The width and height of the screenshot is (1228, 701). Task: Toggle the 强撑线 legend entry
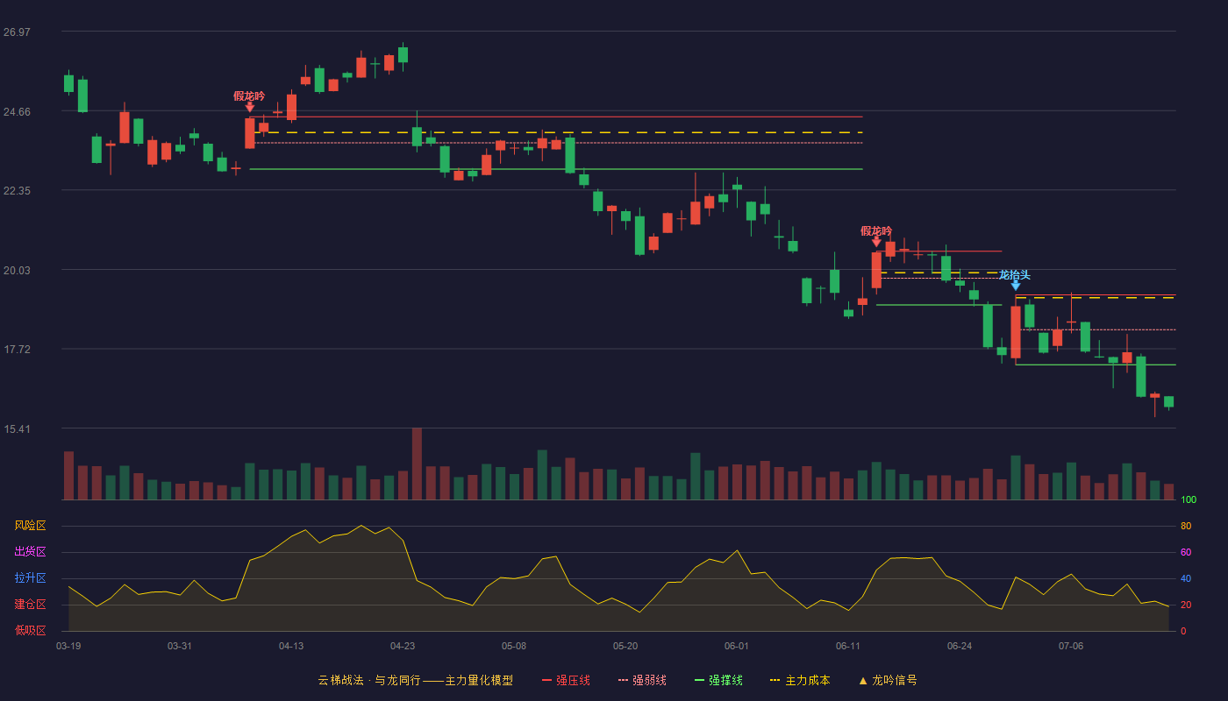point(718,680)
